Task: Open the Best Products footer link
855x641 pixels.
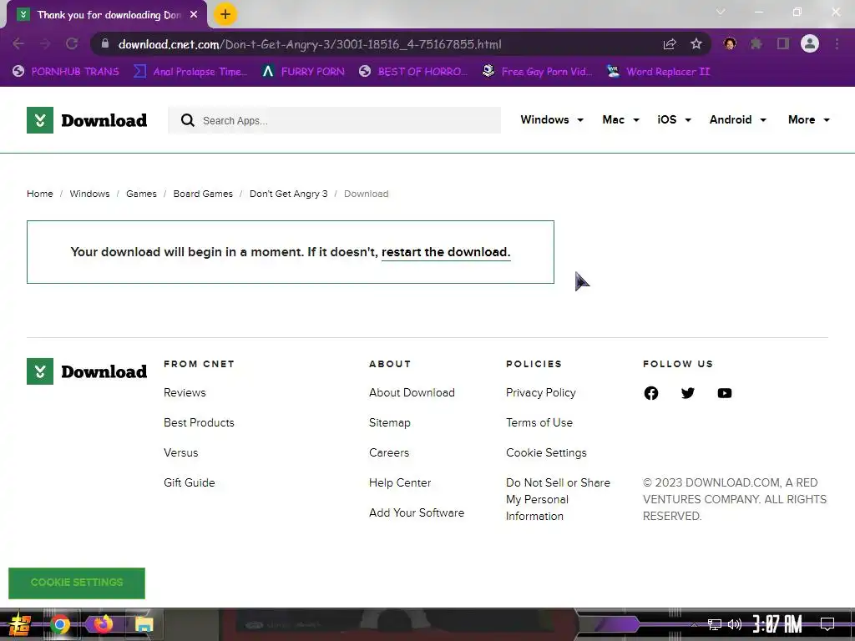Action: [x=199, y=422]
